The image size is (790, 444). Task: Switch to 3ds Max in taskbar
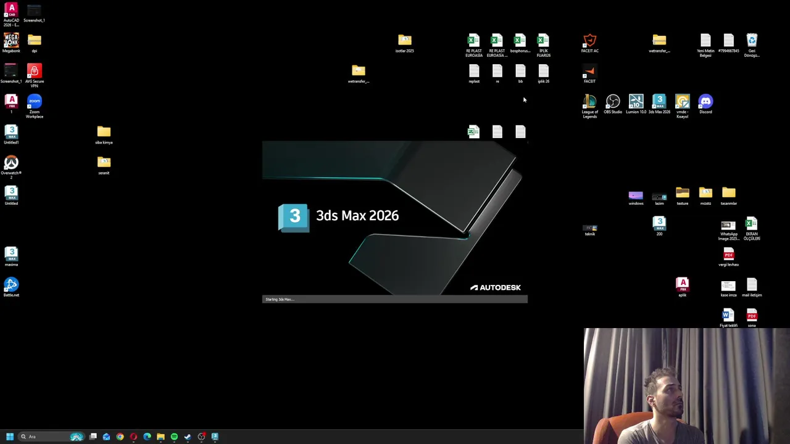(x=215, y=437)
